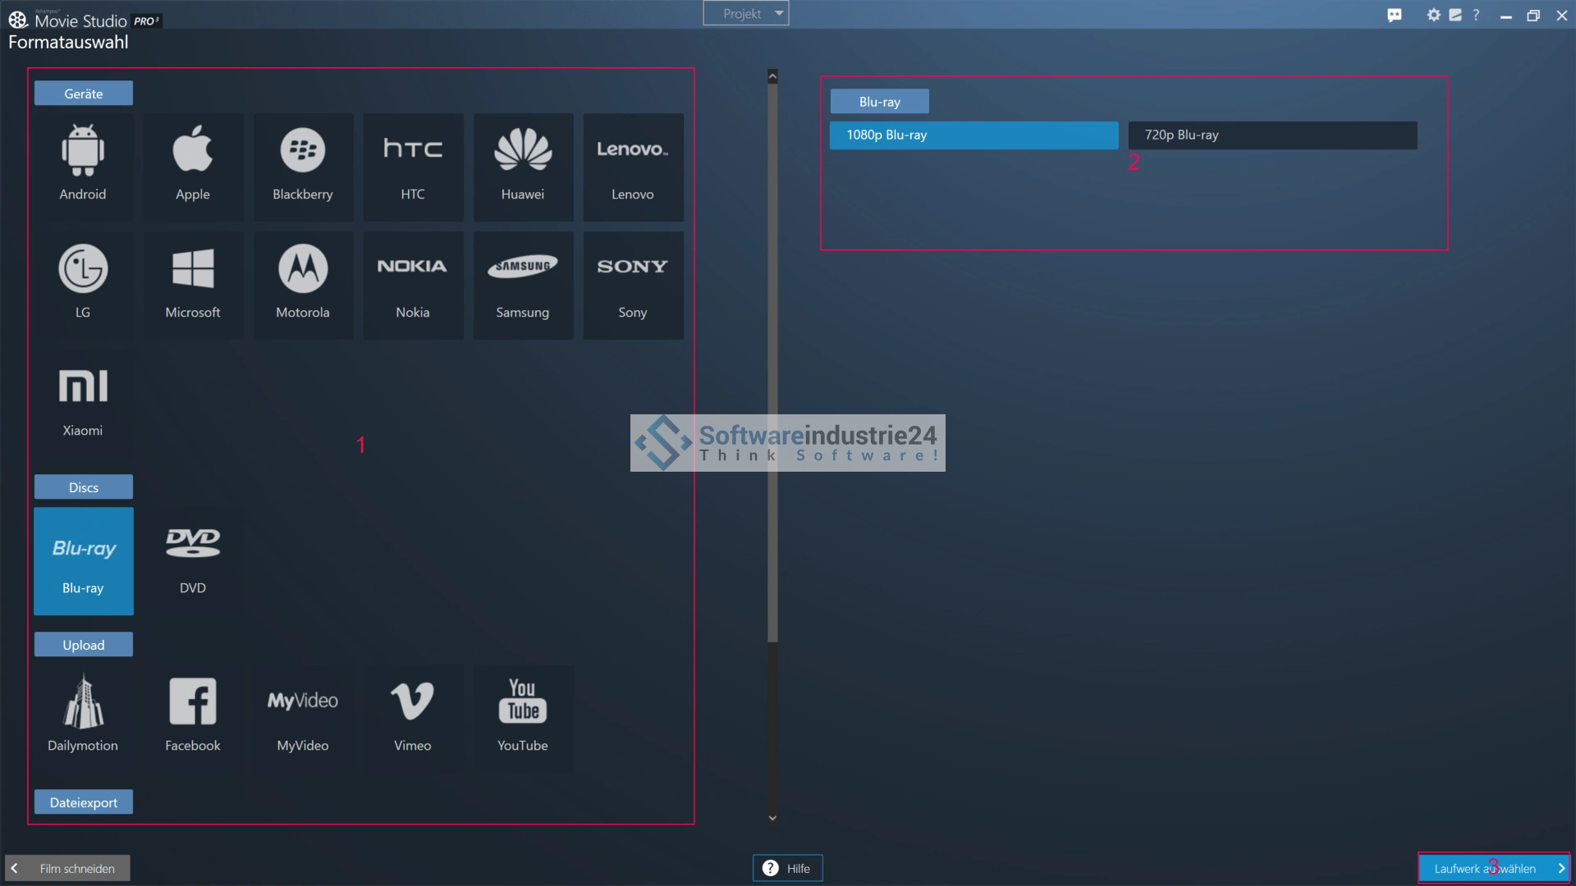Open the settings gear icon

point(1433,15)
